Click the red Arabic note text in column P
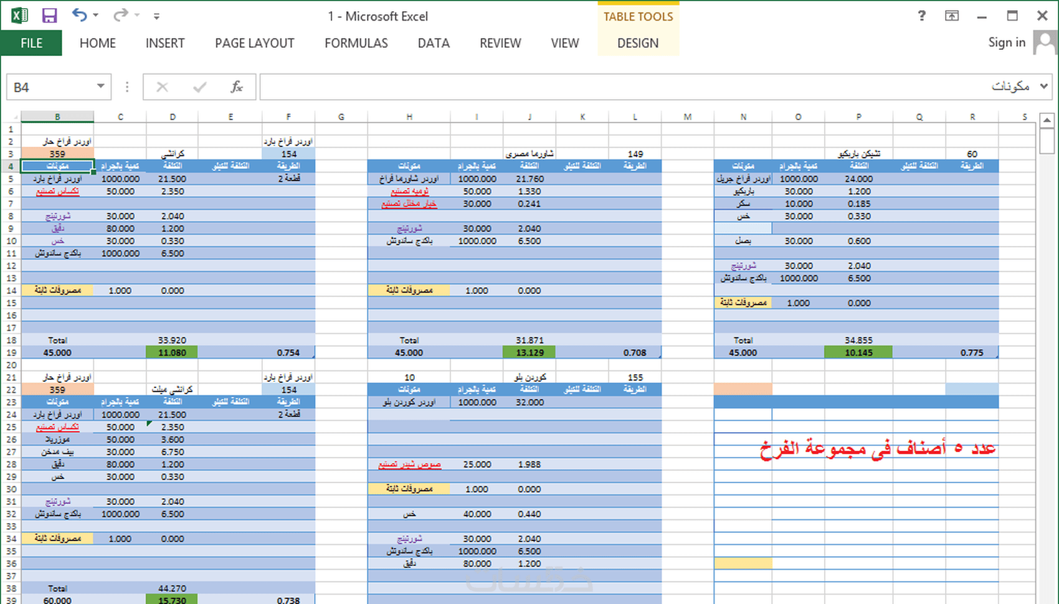This screenshot has height=604, width=1059. (878, 448)
